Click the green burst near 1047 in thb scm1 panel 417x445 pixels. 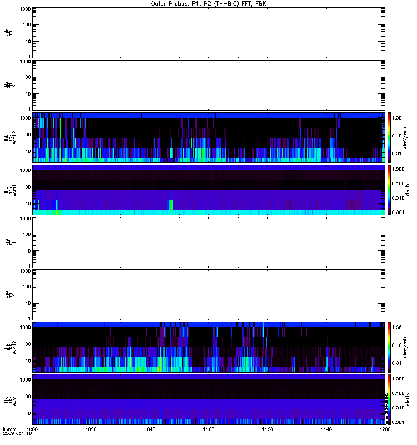coord(171,205)
